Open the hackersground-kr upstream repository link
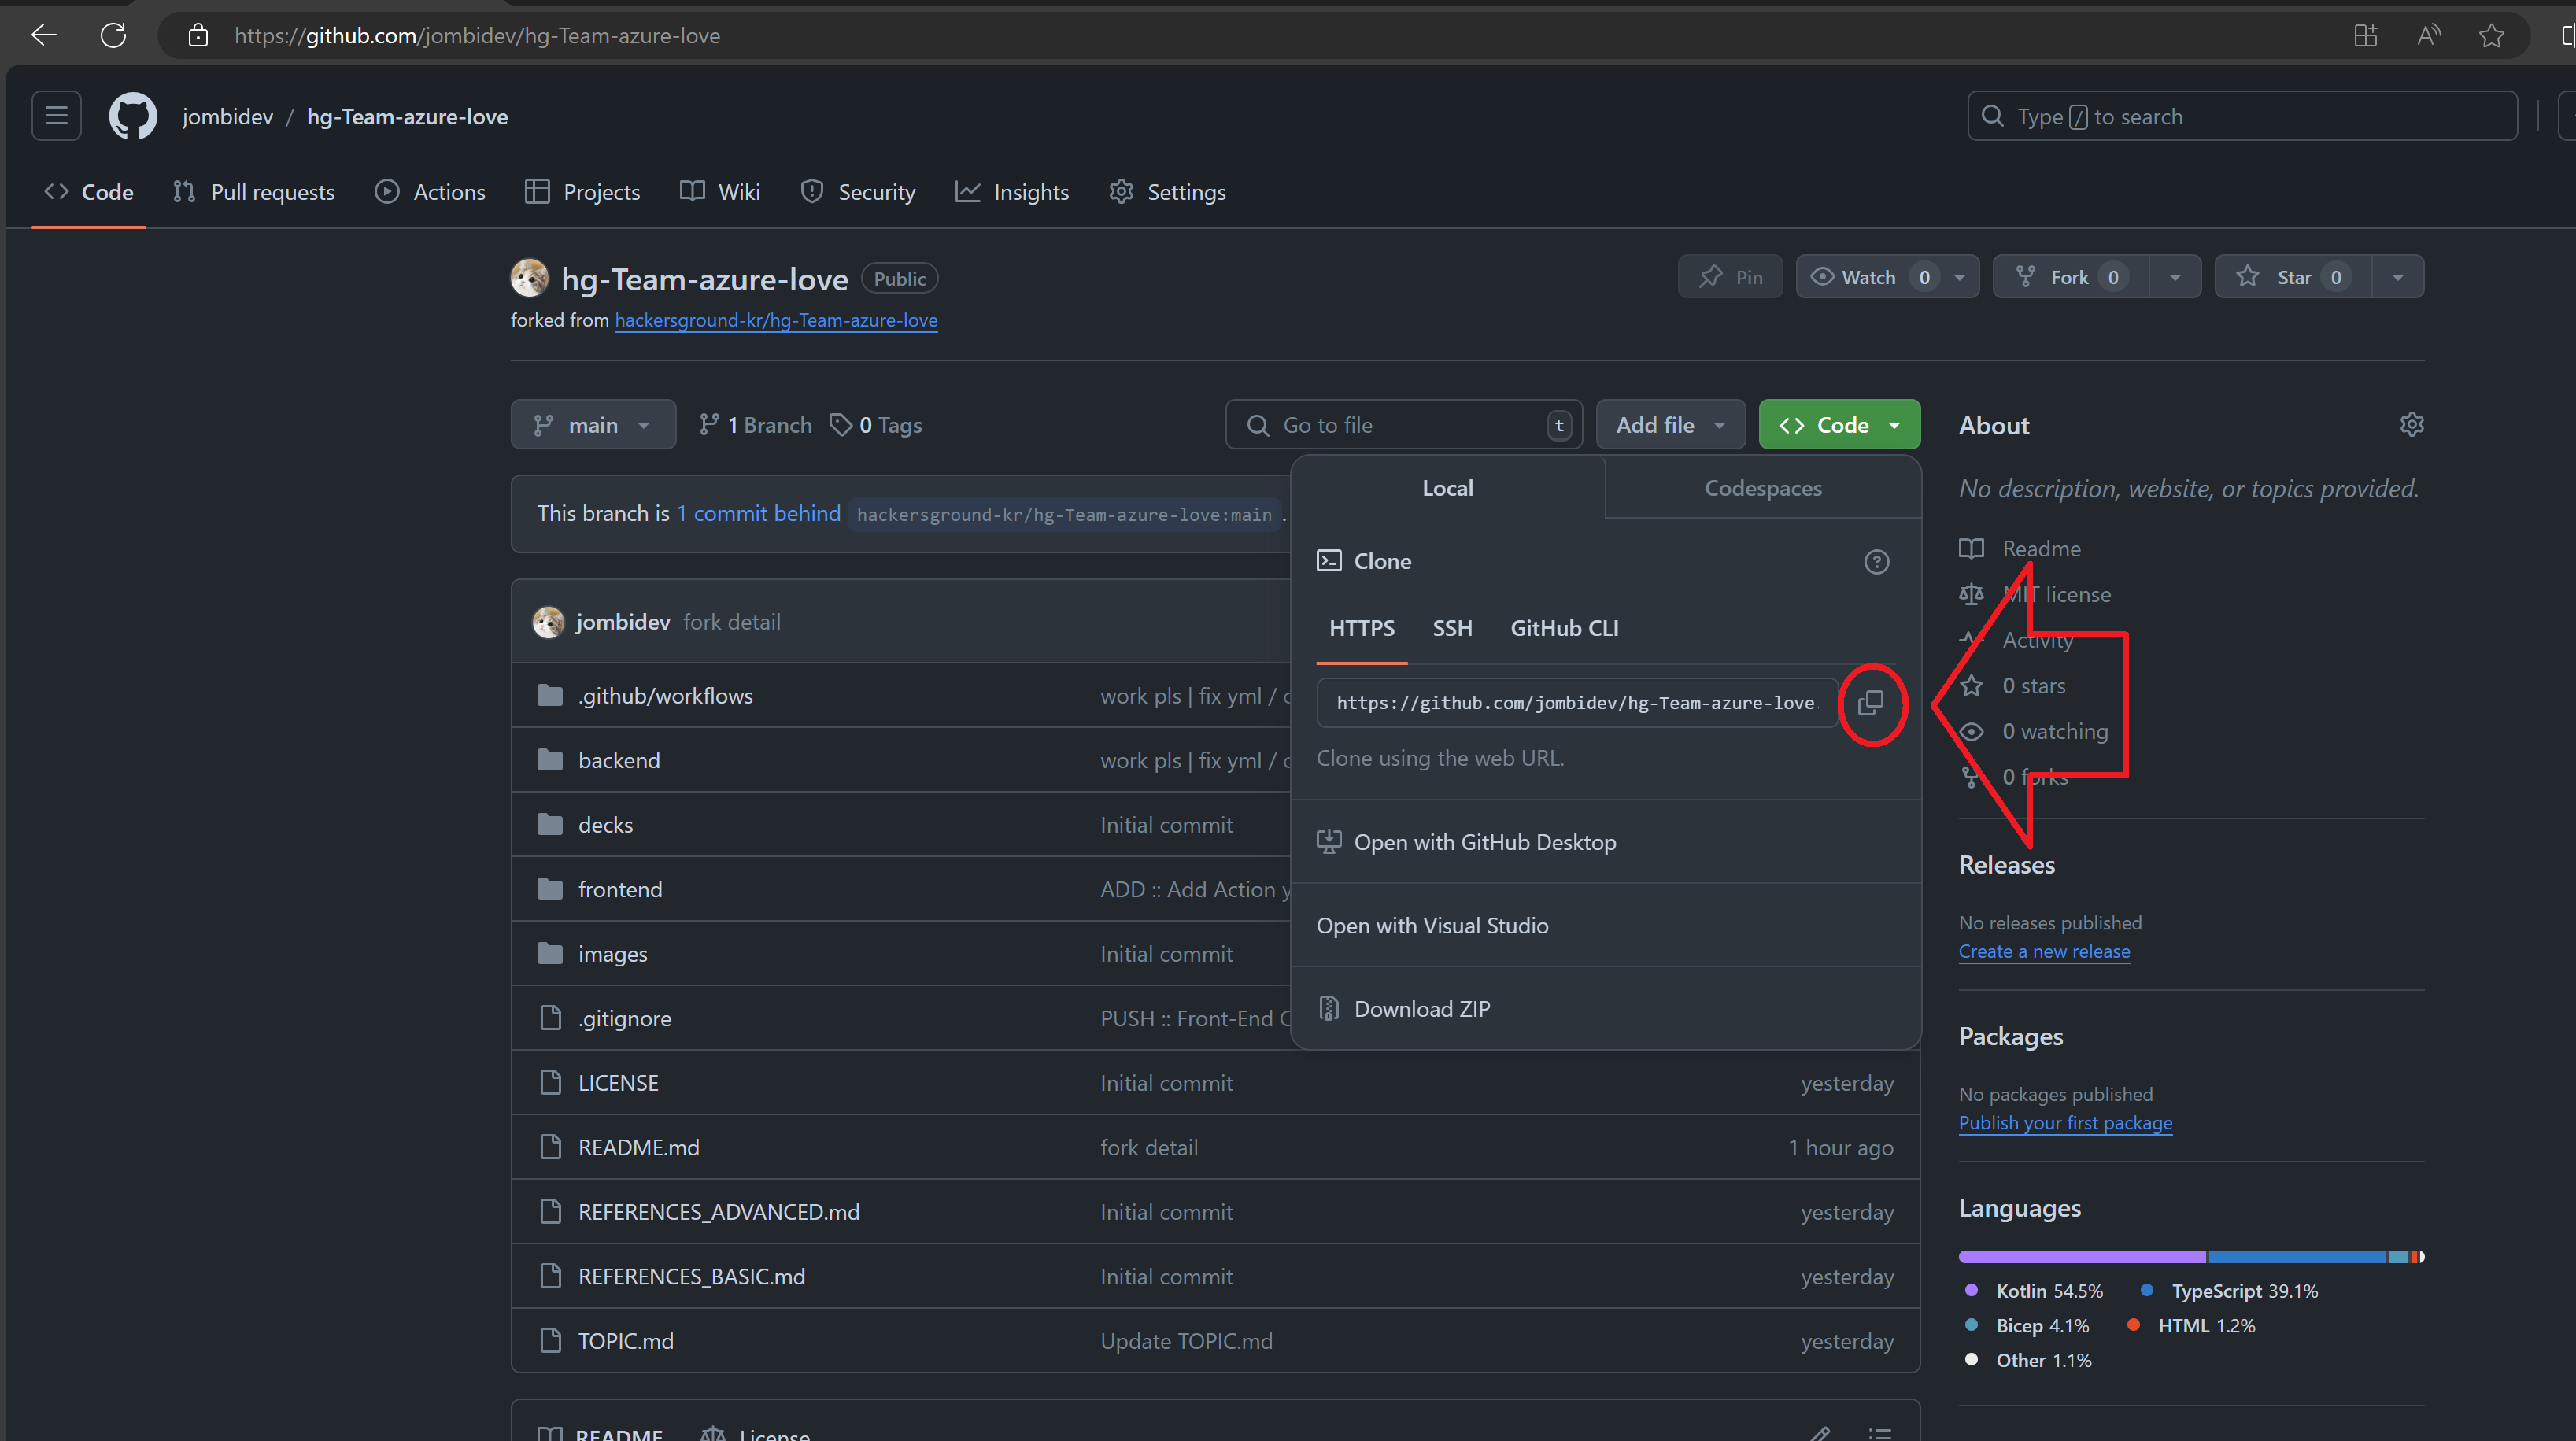2576x1441 pixels. click(776, 320)
